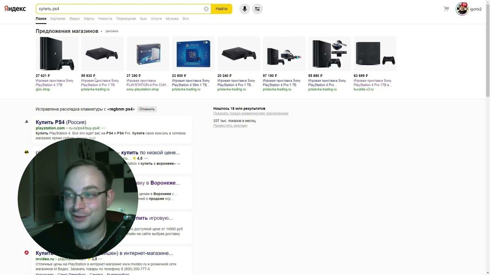Start voice search with the microphone icon

[245, 9]
